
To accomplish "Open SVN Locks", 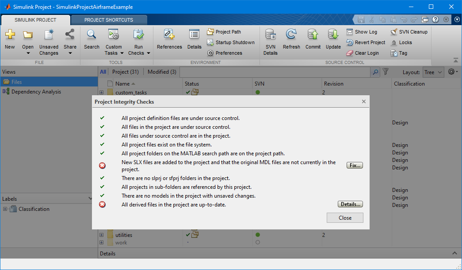I will (401, 42).
